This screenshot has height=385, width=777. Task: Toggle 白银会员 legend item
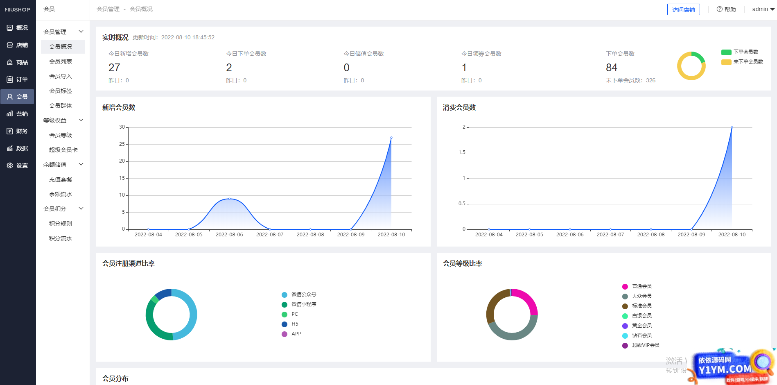pyautogui.click(x=637, y=316)
